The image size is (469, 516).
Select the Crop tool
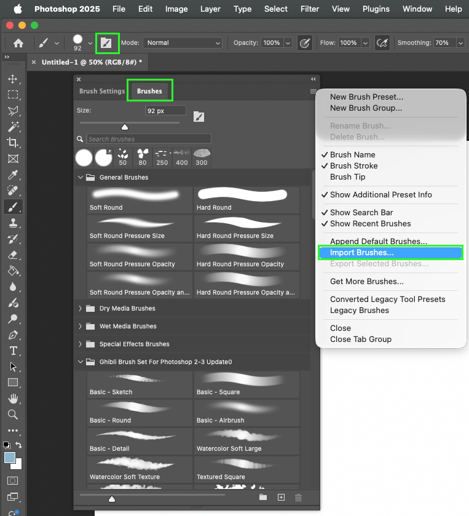click(13, 143)
